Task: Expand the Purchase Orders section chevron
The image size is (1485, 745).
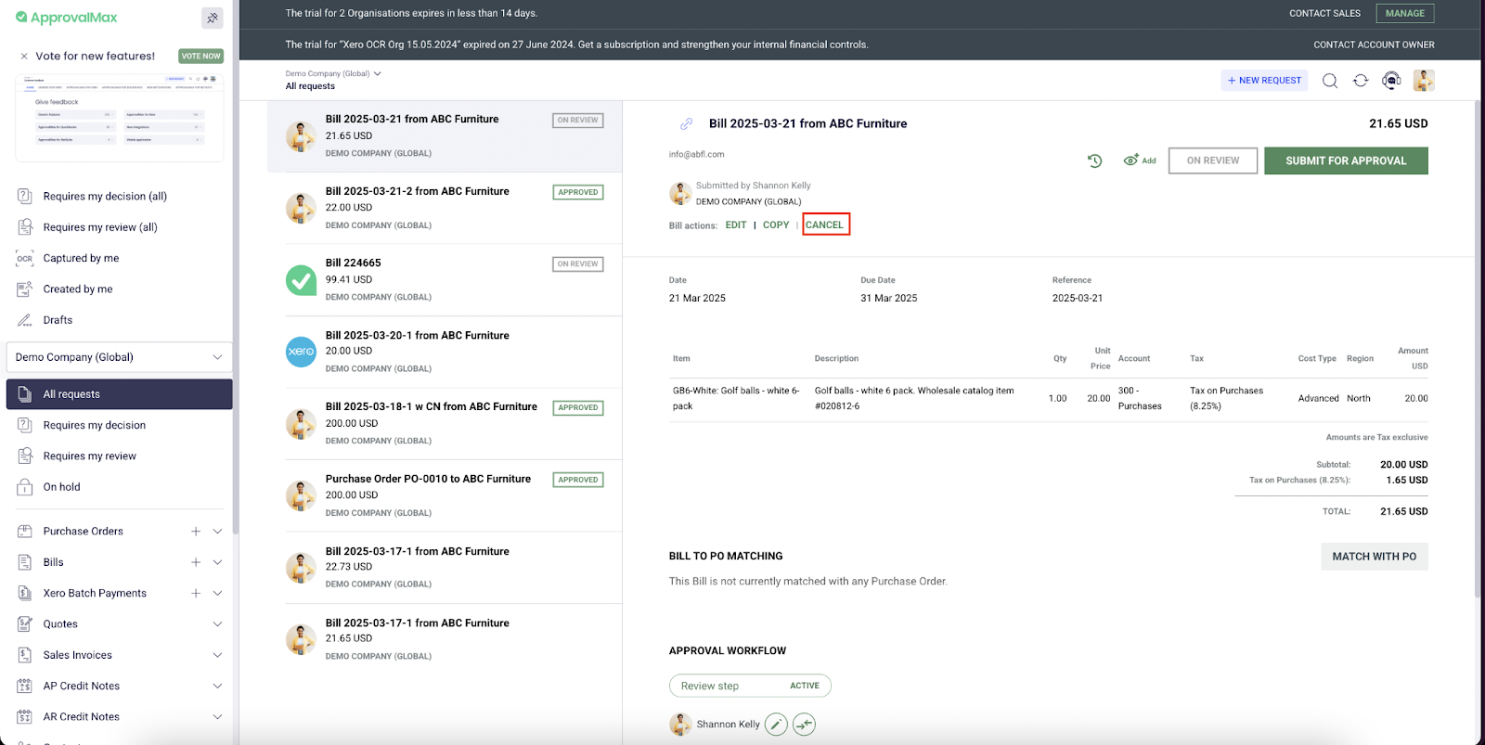Action: tap(217, 532)
